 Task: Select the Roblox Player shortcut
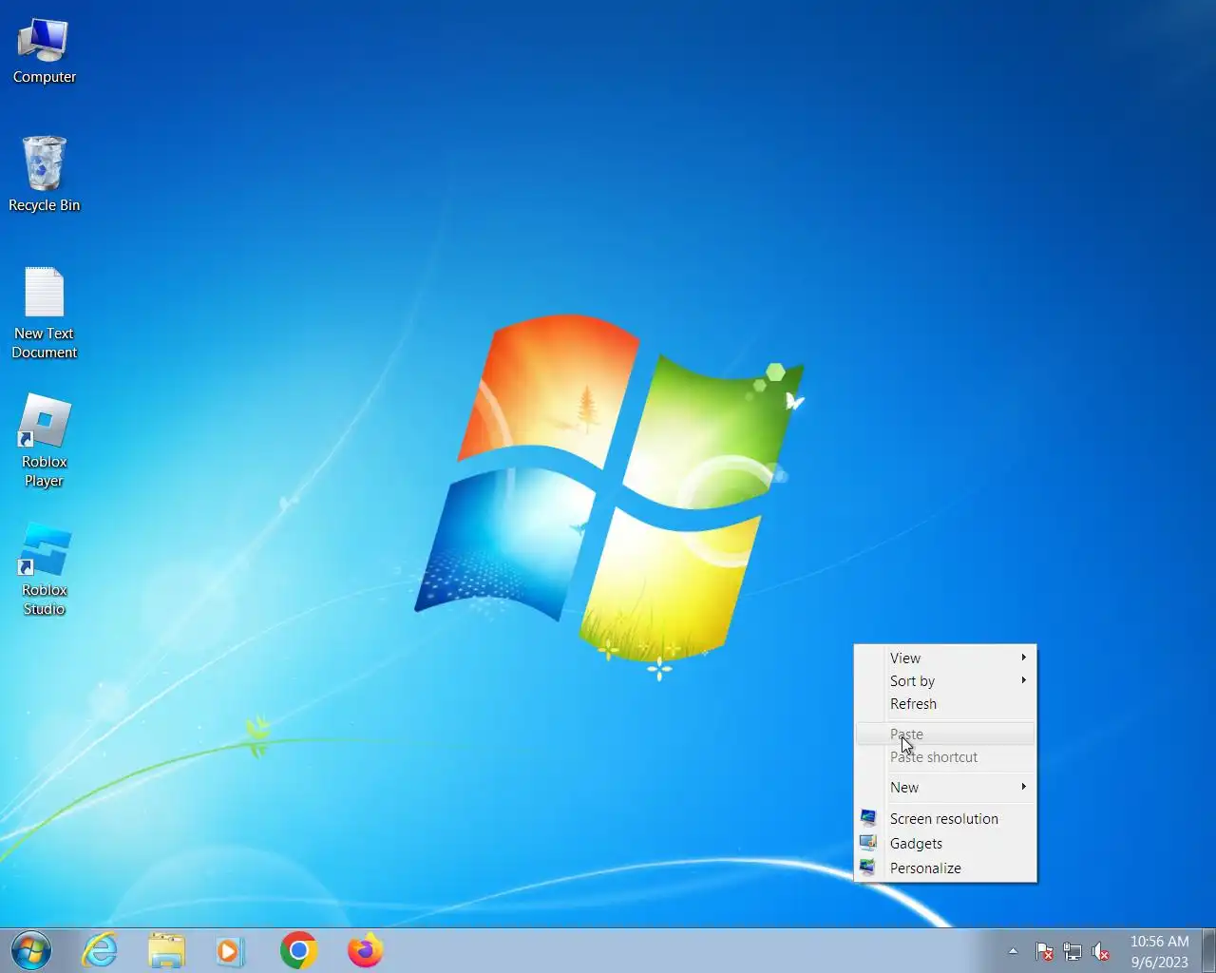44,441
